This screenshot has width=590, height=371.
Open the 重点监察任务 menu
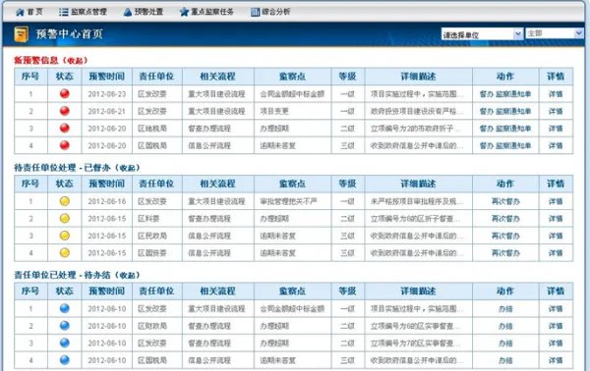pyautogui.click(x=206, y=12)
